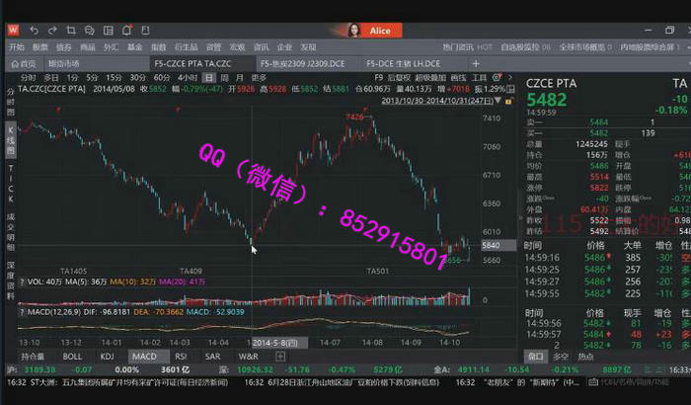This screenshot has height=405, width=691.
Task: Open the 更多 period options
Action: 259,77
